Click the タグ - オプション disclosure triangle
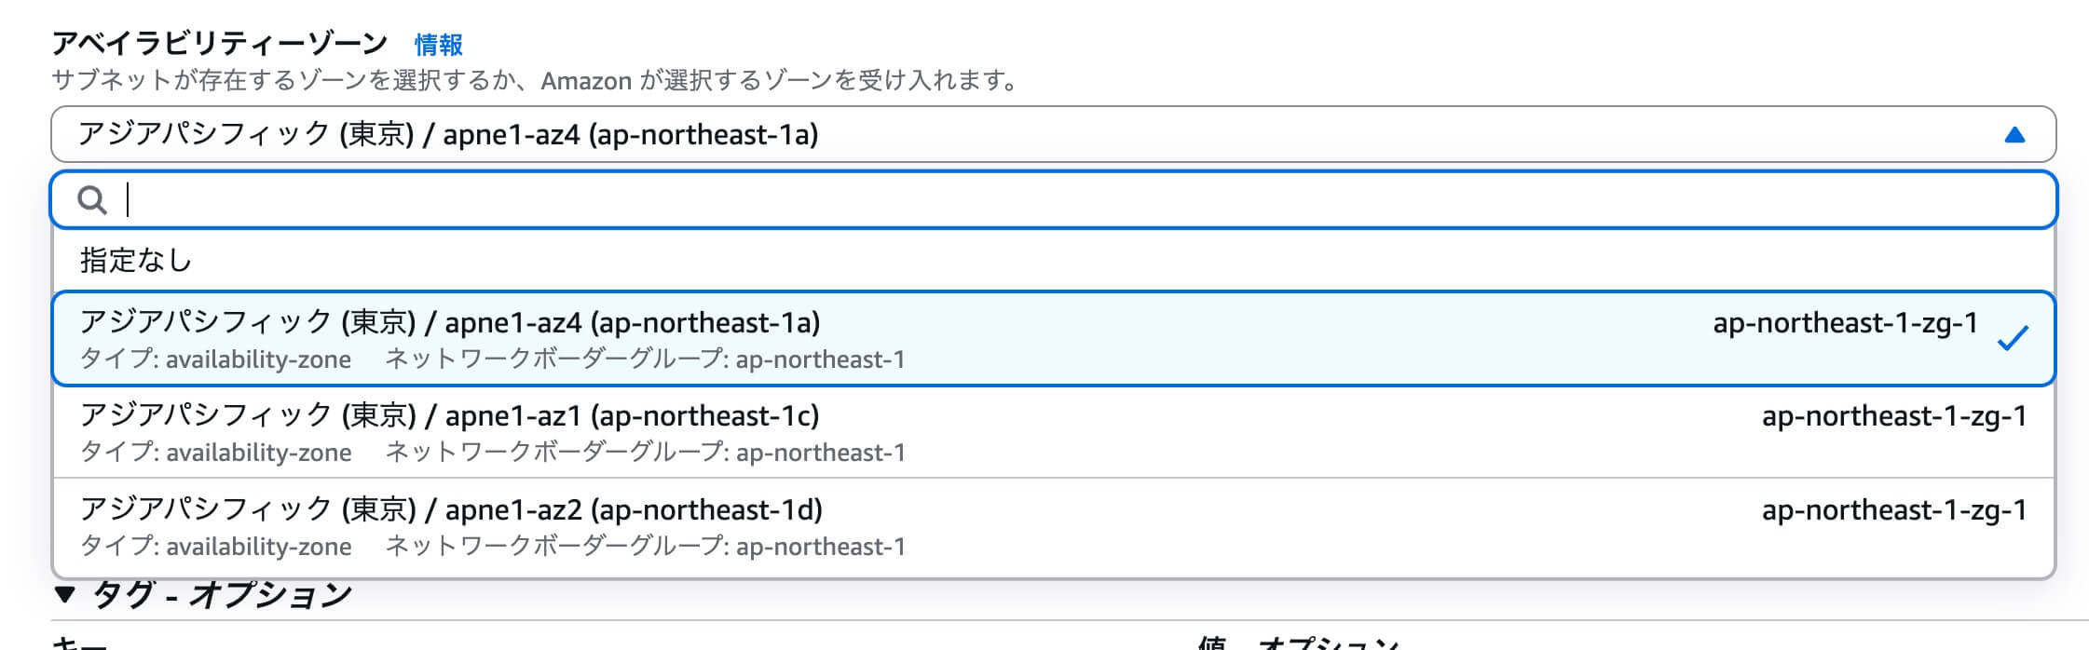Image resolution: width=2089 pixels, height=650 pixels. coord(65,592)
